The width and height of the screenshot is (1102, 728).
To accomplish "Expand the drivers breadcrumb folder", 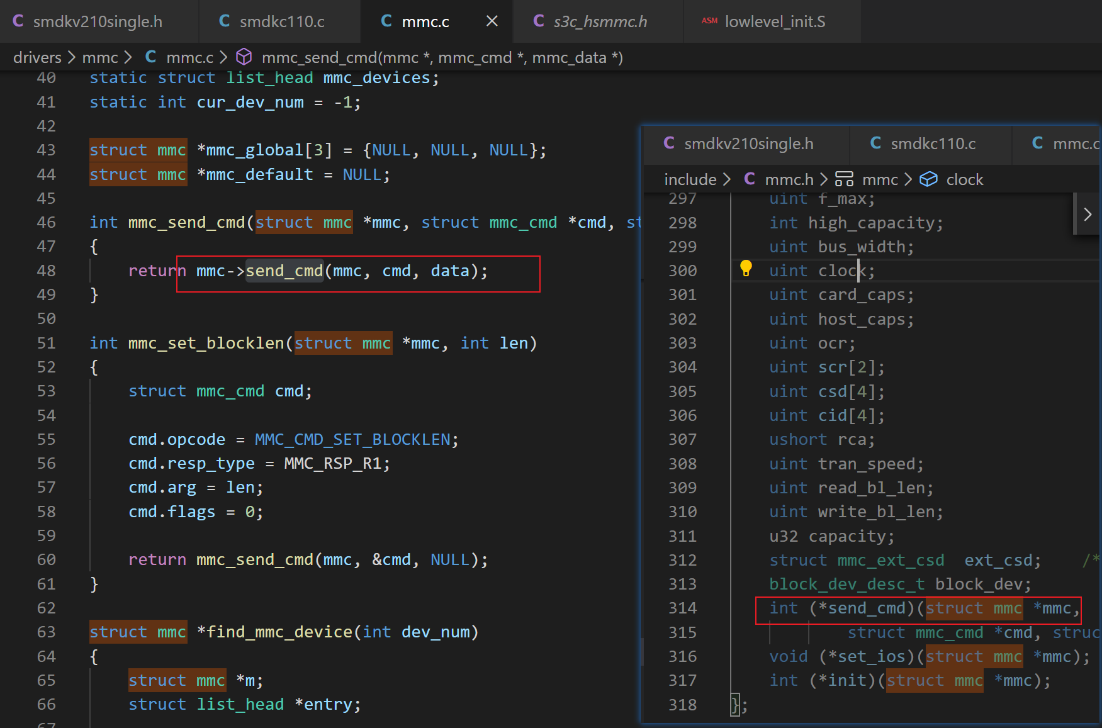I will [37, 58].
